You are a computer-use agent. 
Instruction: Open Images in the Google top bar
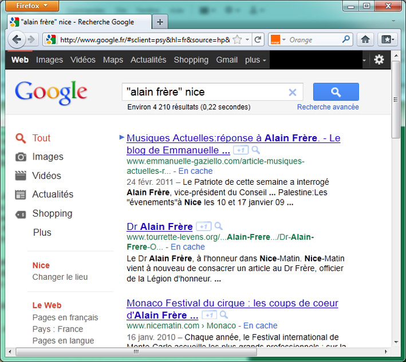point(49,59)
